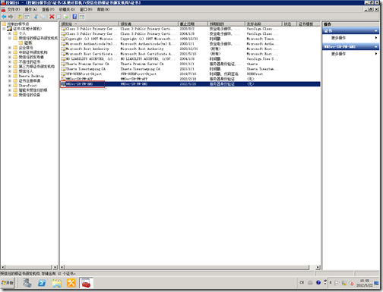Select the Copyright (c) 1997 Microsoft certificate row

point(190,39)
